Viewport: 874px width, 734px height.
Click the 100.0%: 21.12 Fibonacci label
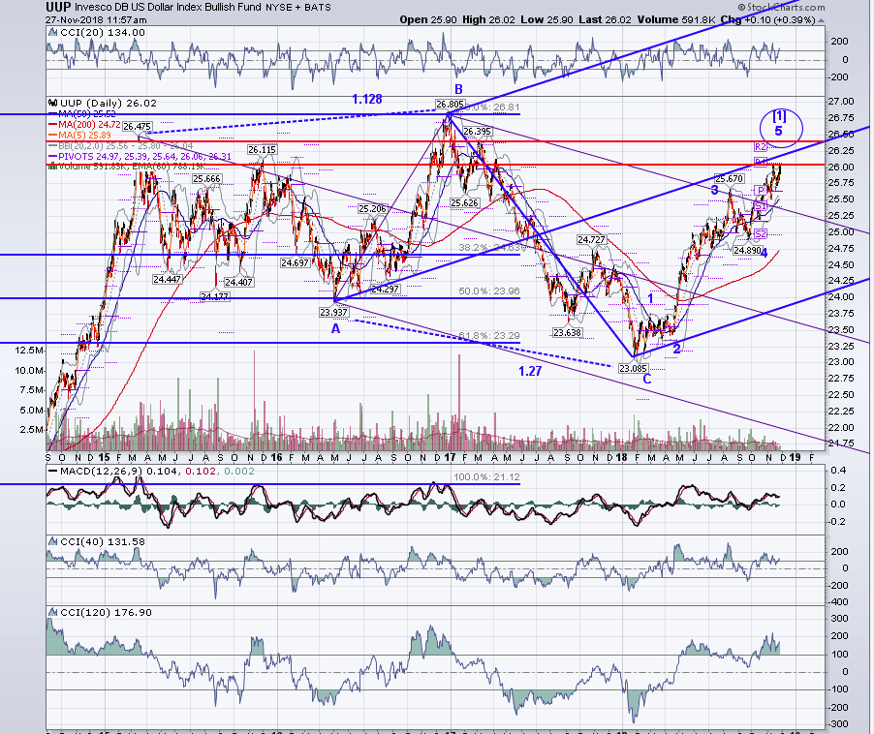click(x=486, y=477)
